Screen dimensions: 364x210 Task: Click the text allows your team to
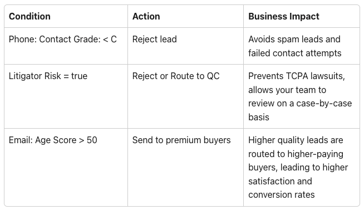coord(287,90)
